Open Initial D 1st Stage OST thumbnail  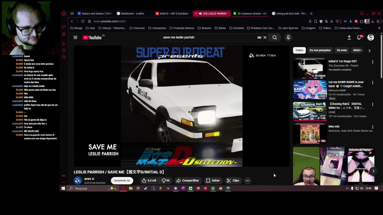tap(310, 68)
